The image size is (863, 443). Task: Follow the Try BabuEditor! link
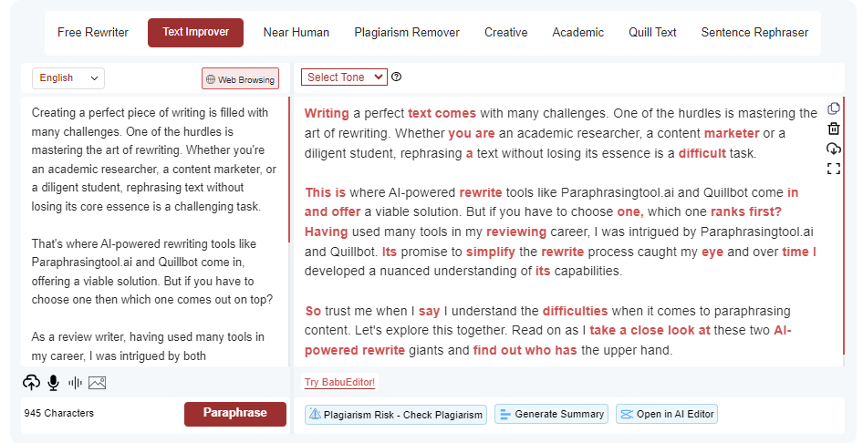pos(340,382)
